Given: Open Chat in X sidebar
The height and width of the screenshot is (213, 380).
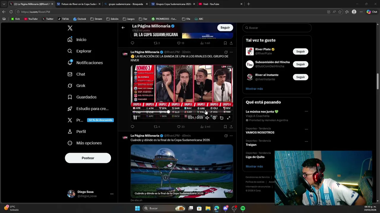Looking at the screenshot, I should point(76,74).
